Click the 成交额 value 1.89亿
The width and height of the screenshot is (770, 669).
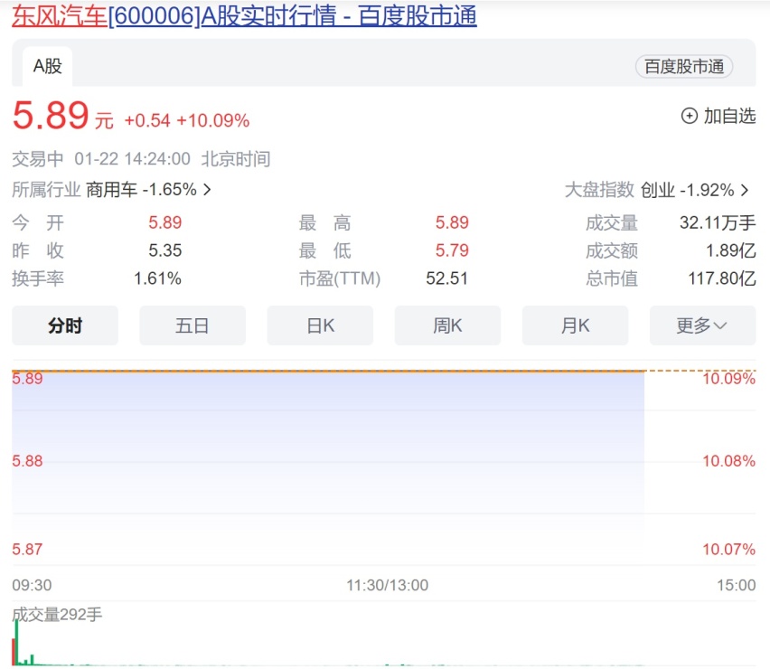pyautogui.click(x=731, y=251)
